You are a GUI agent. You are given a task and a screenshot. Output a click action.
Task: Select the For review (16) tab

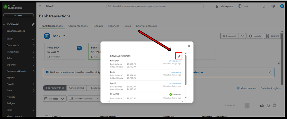pos(55,88)
